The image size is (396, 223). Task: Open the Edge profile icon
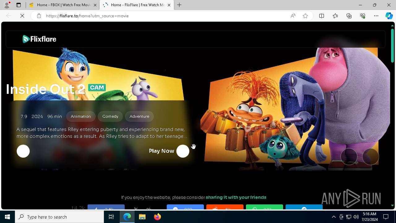[7, 5]
